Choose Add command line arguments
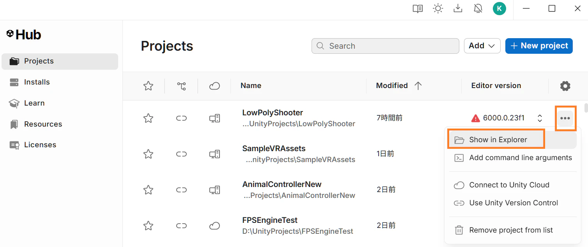The image size is (588, 247). pyautogui.click(x=512, y=158)
